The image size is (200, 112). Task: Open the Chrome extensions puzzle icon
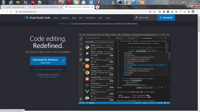pyautogui.click(x=189, y=12)
